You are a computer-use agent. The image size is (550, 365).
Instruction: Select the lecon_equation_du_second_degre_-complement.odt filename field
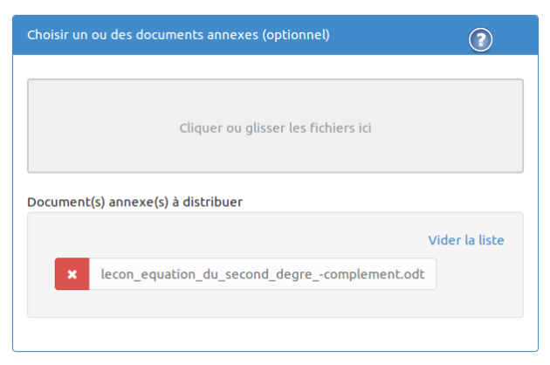tap(263, 274)
